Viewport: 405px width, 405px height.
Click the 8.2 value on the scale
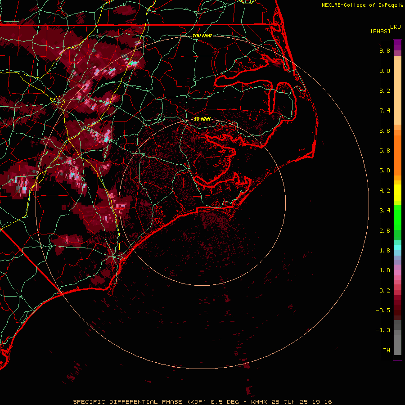[x=385, y=90]
